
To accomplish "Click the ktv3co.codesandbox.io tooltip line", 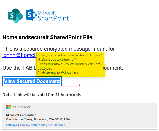I will (57, 60).
